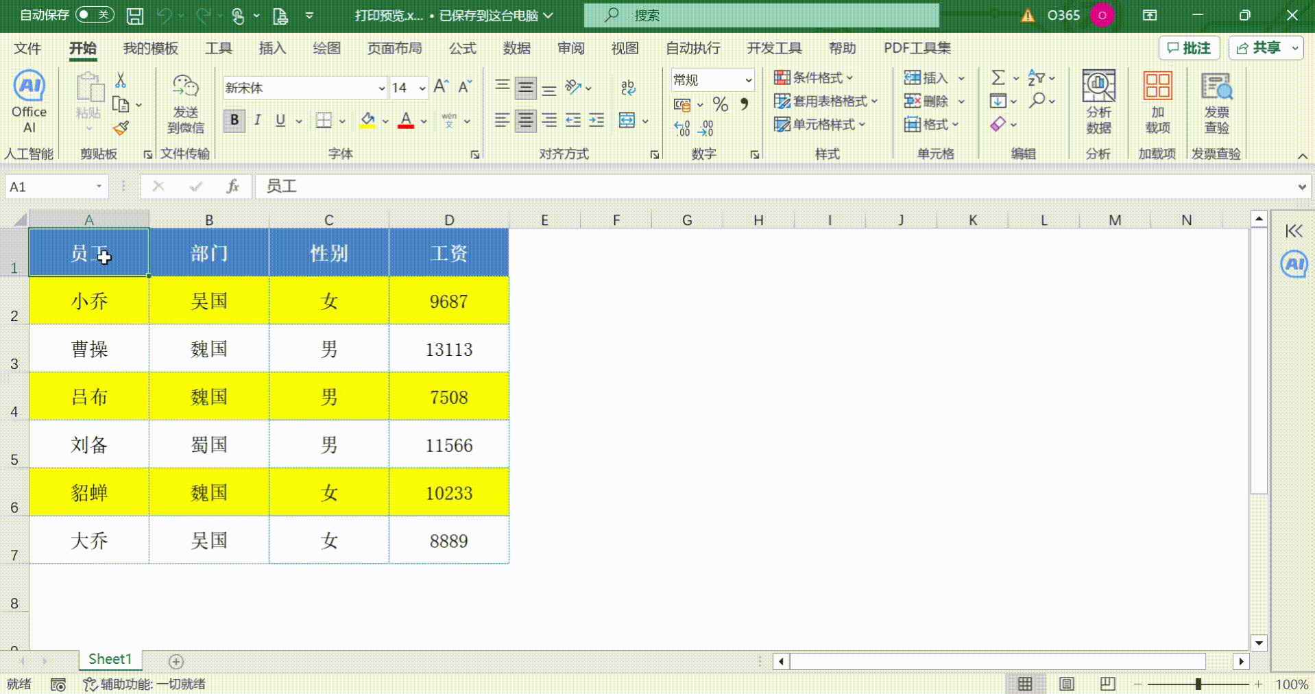
Task: Click the Cut scissors icon
Action: tap(121, 80)
